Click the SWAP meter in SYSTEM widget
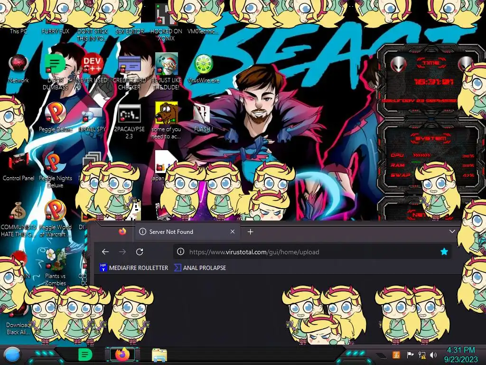This screenshot has width=486, height=365. click(x=432, y=175)
